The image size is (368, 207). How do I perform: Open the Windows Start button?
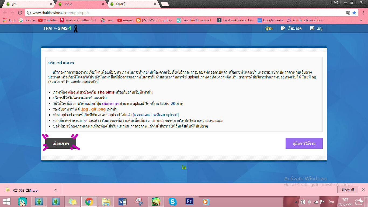coord(7,201)
